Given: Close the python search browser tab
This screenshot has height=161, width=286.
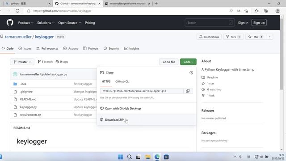Looking at the screenshot, I should 50,4.
